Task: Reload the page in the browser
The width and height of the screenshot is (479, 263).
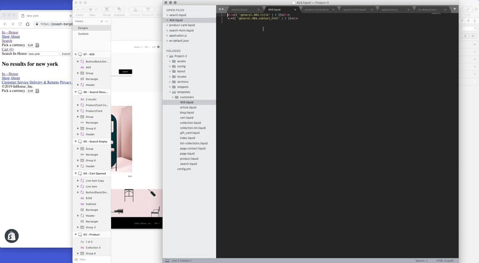Action: tap(20, 24)
